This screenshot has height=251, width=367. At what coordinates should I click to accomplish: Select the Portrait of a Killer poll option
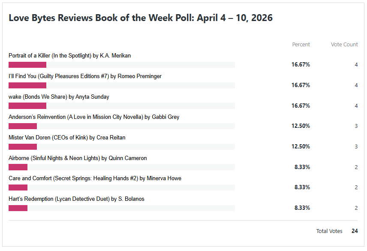(69, 56)
